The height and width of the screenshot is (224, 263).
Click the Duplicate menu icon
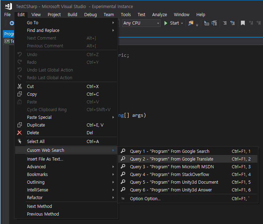pyautogui.click(x=20, y=125)
